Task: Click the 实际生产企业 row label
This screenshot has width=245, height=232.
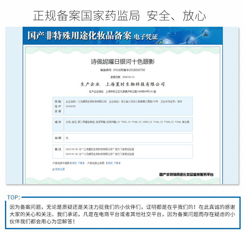Action: pos(58,106)
